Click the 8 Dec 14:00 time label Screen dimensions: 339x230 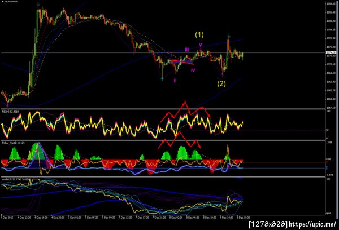click(227, 218)
